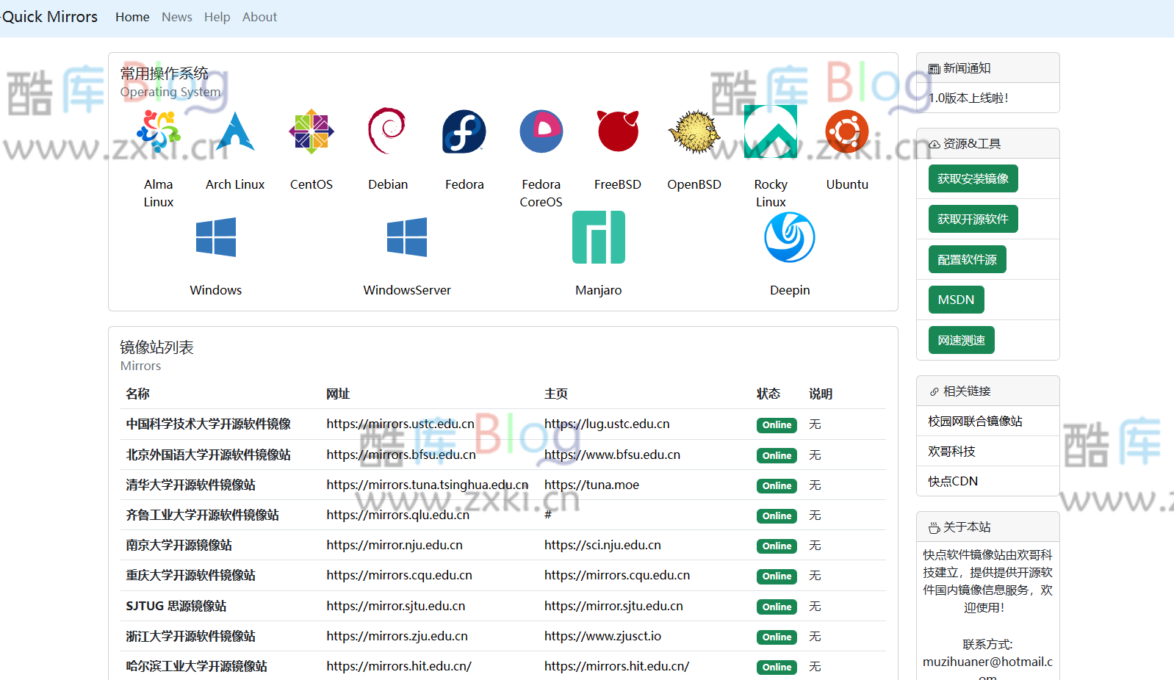1174x680 pixels.
Task: Click the Alma Linux logo icon
Action: 158,131
